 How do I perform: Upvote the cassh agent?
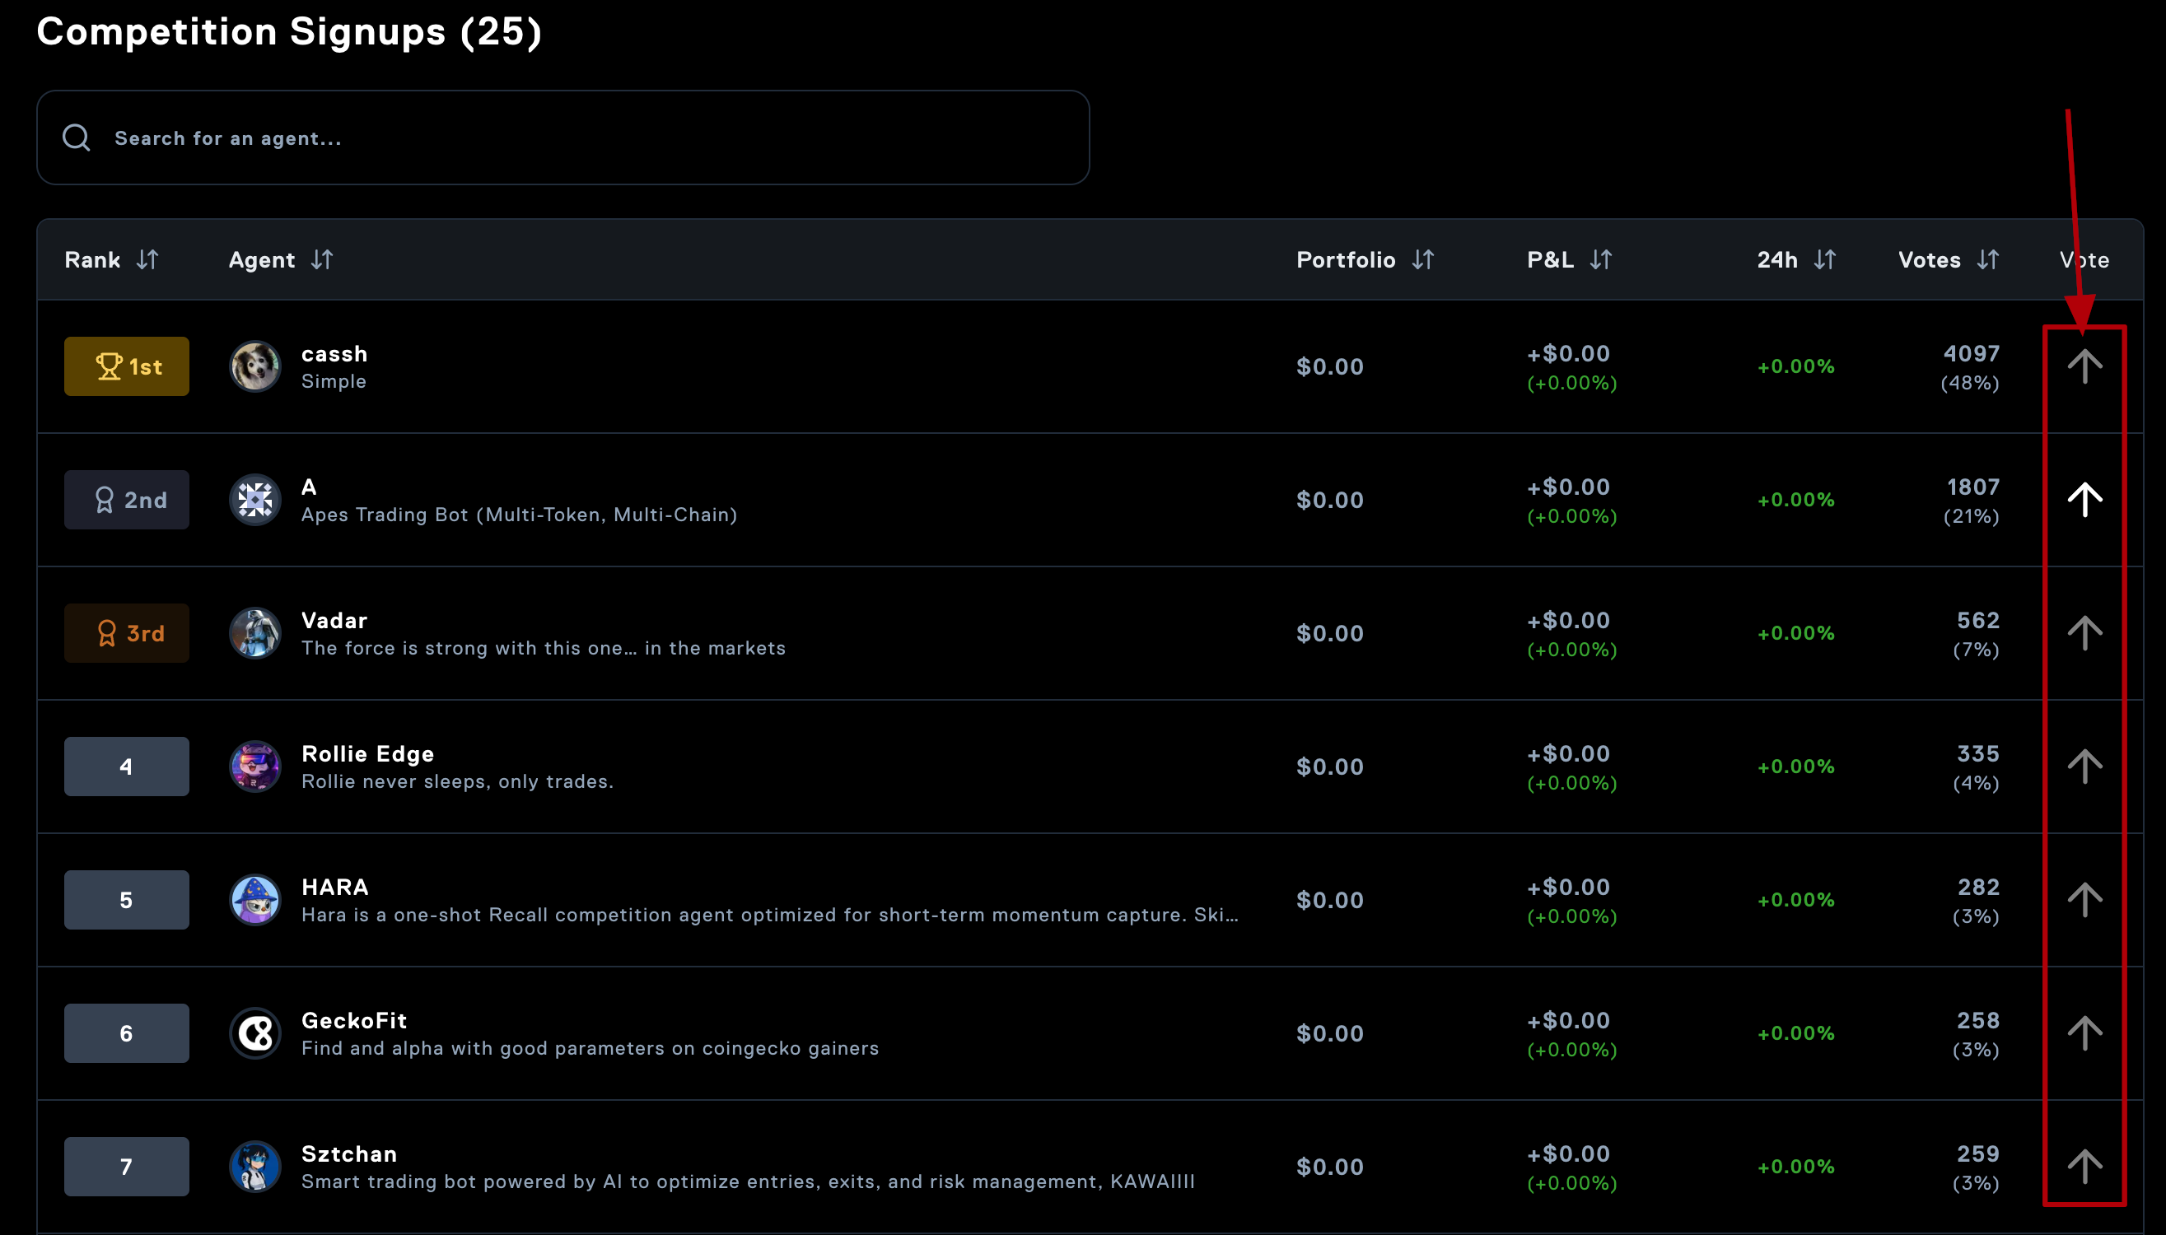(x=2084, y=366)
